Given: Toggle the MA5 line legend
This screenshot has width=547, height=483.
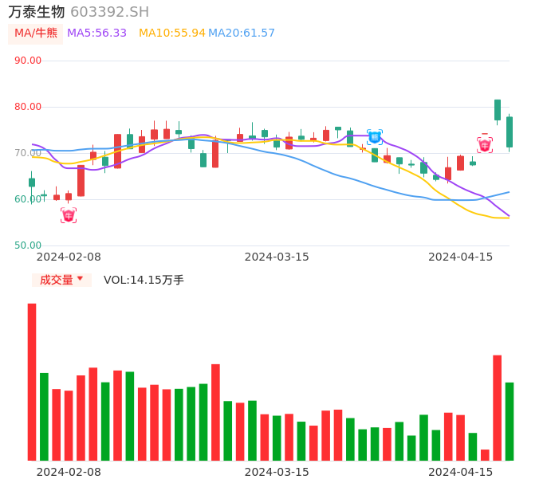Looking at the screenshot, I should [96, 33].
